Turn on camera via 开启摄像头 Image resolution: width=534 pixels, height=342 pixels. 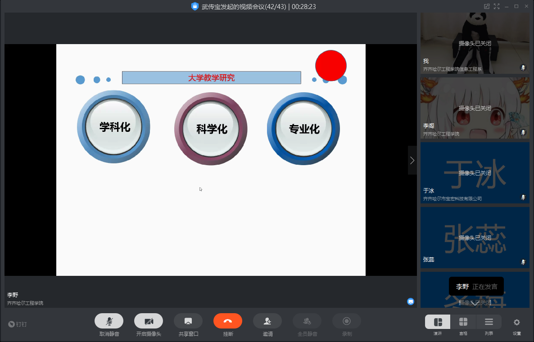point(149,321)
